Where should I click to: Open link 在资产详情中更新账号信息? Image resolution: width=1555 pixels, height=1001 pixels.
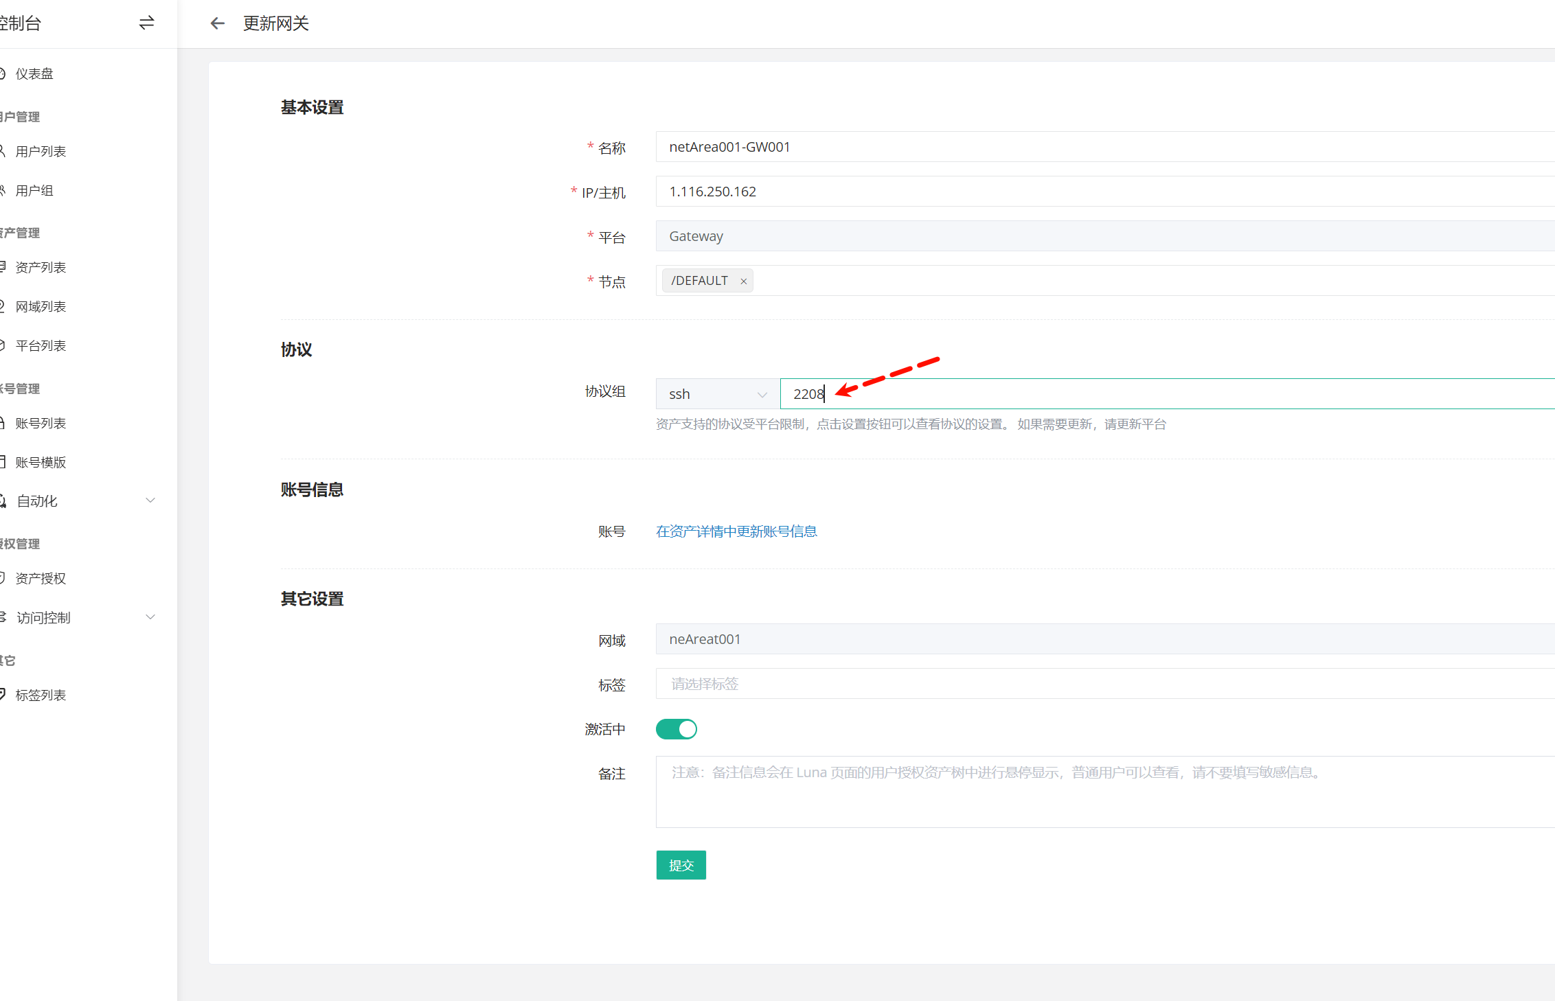pos(736,531)
